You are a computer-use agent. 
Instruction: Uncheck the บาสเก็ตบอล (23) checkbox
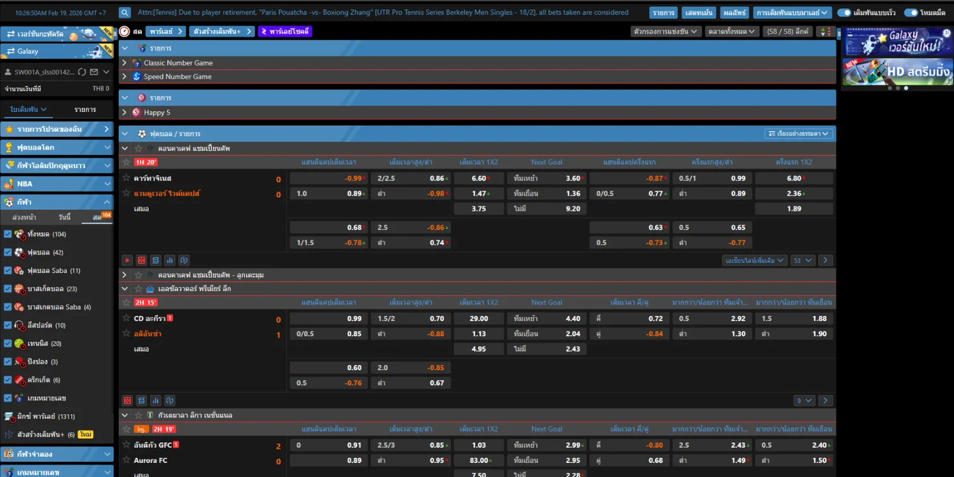click(x=8, y=289)
